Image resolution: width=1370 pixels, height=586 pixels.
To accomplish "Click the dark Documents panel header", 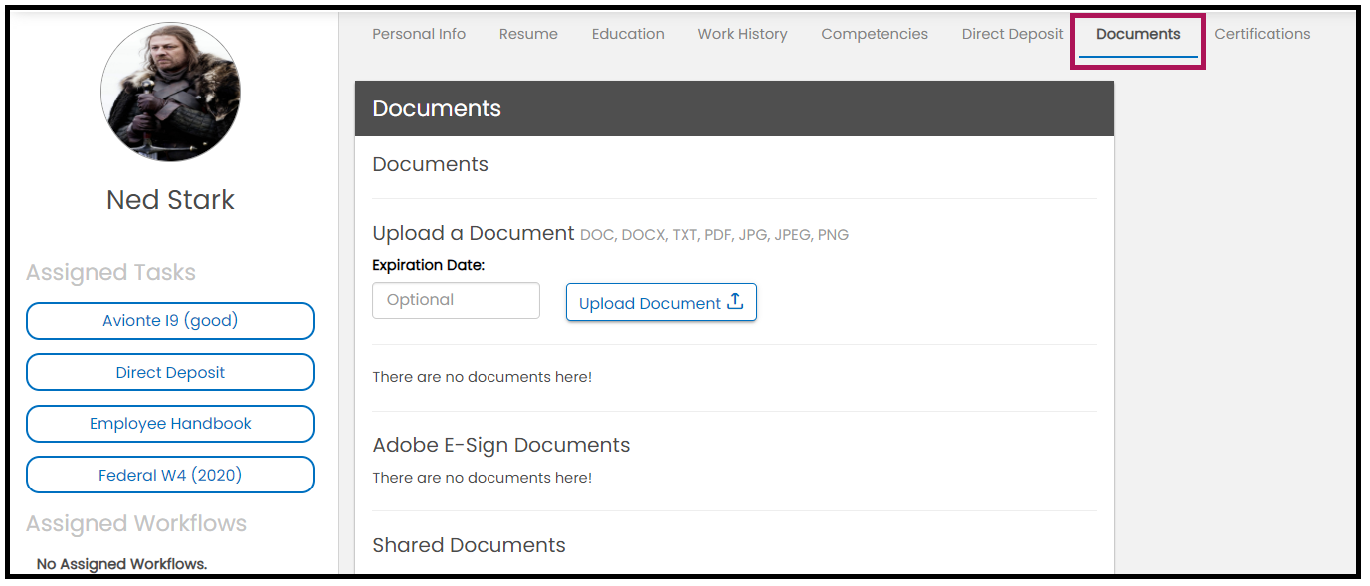I will tap(734, 108).
